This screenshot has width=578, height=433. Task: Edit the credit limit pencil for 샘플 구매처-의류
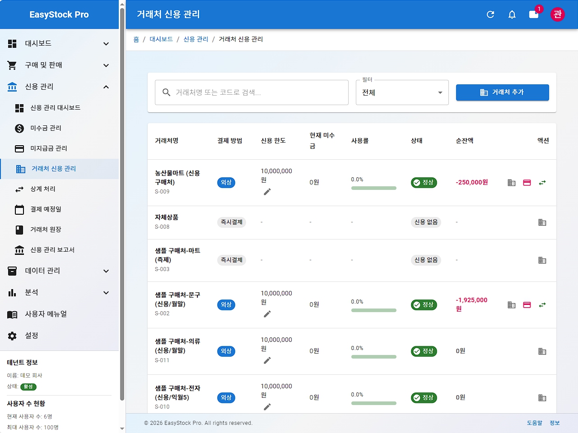point(267,360)
